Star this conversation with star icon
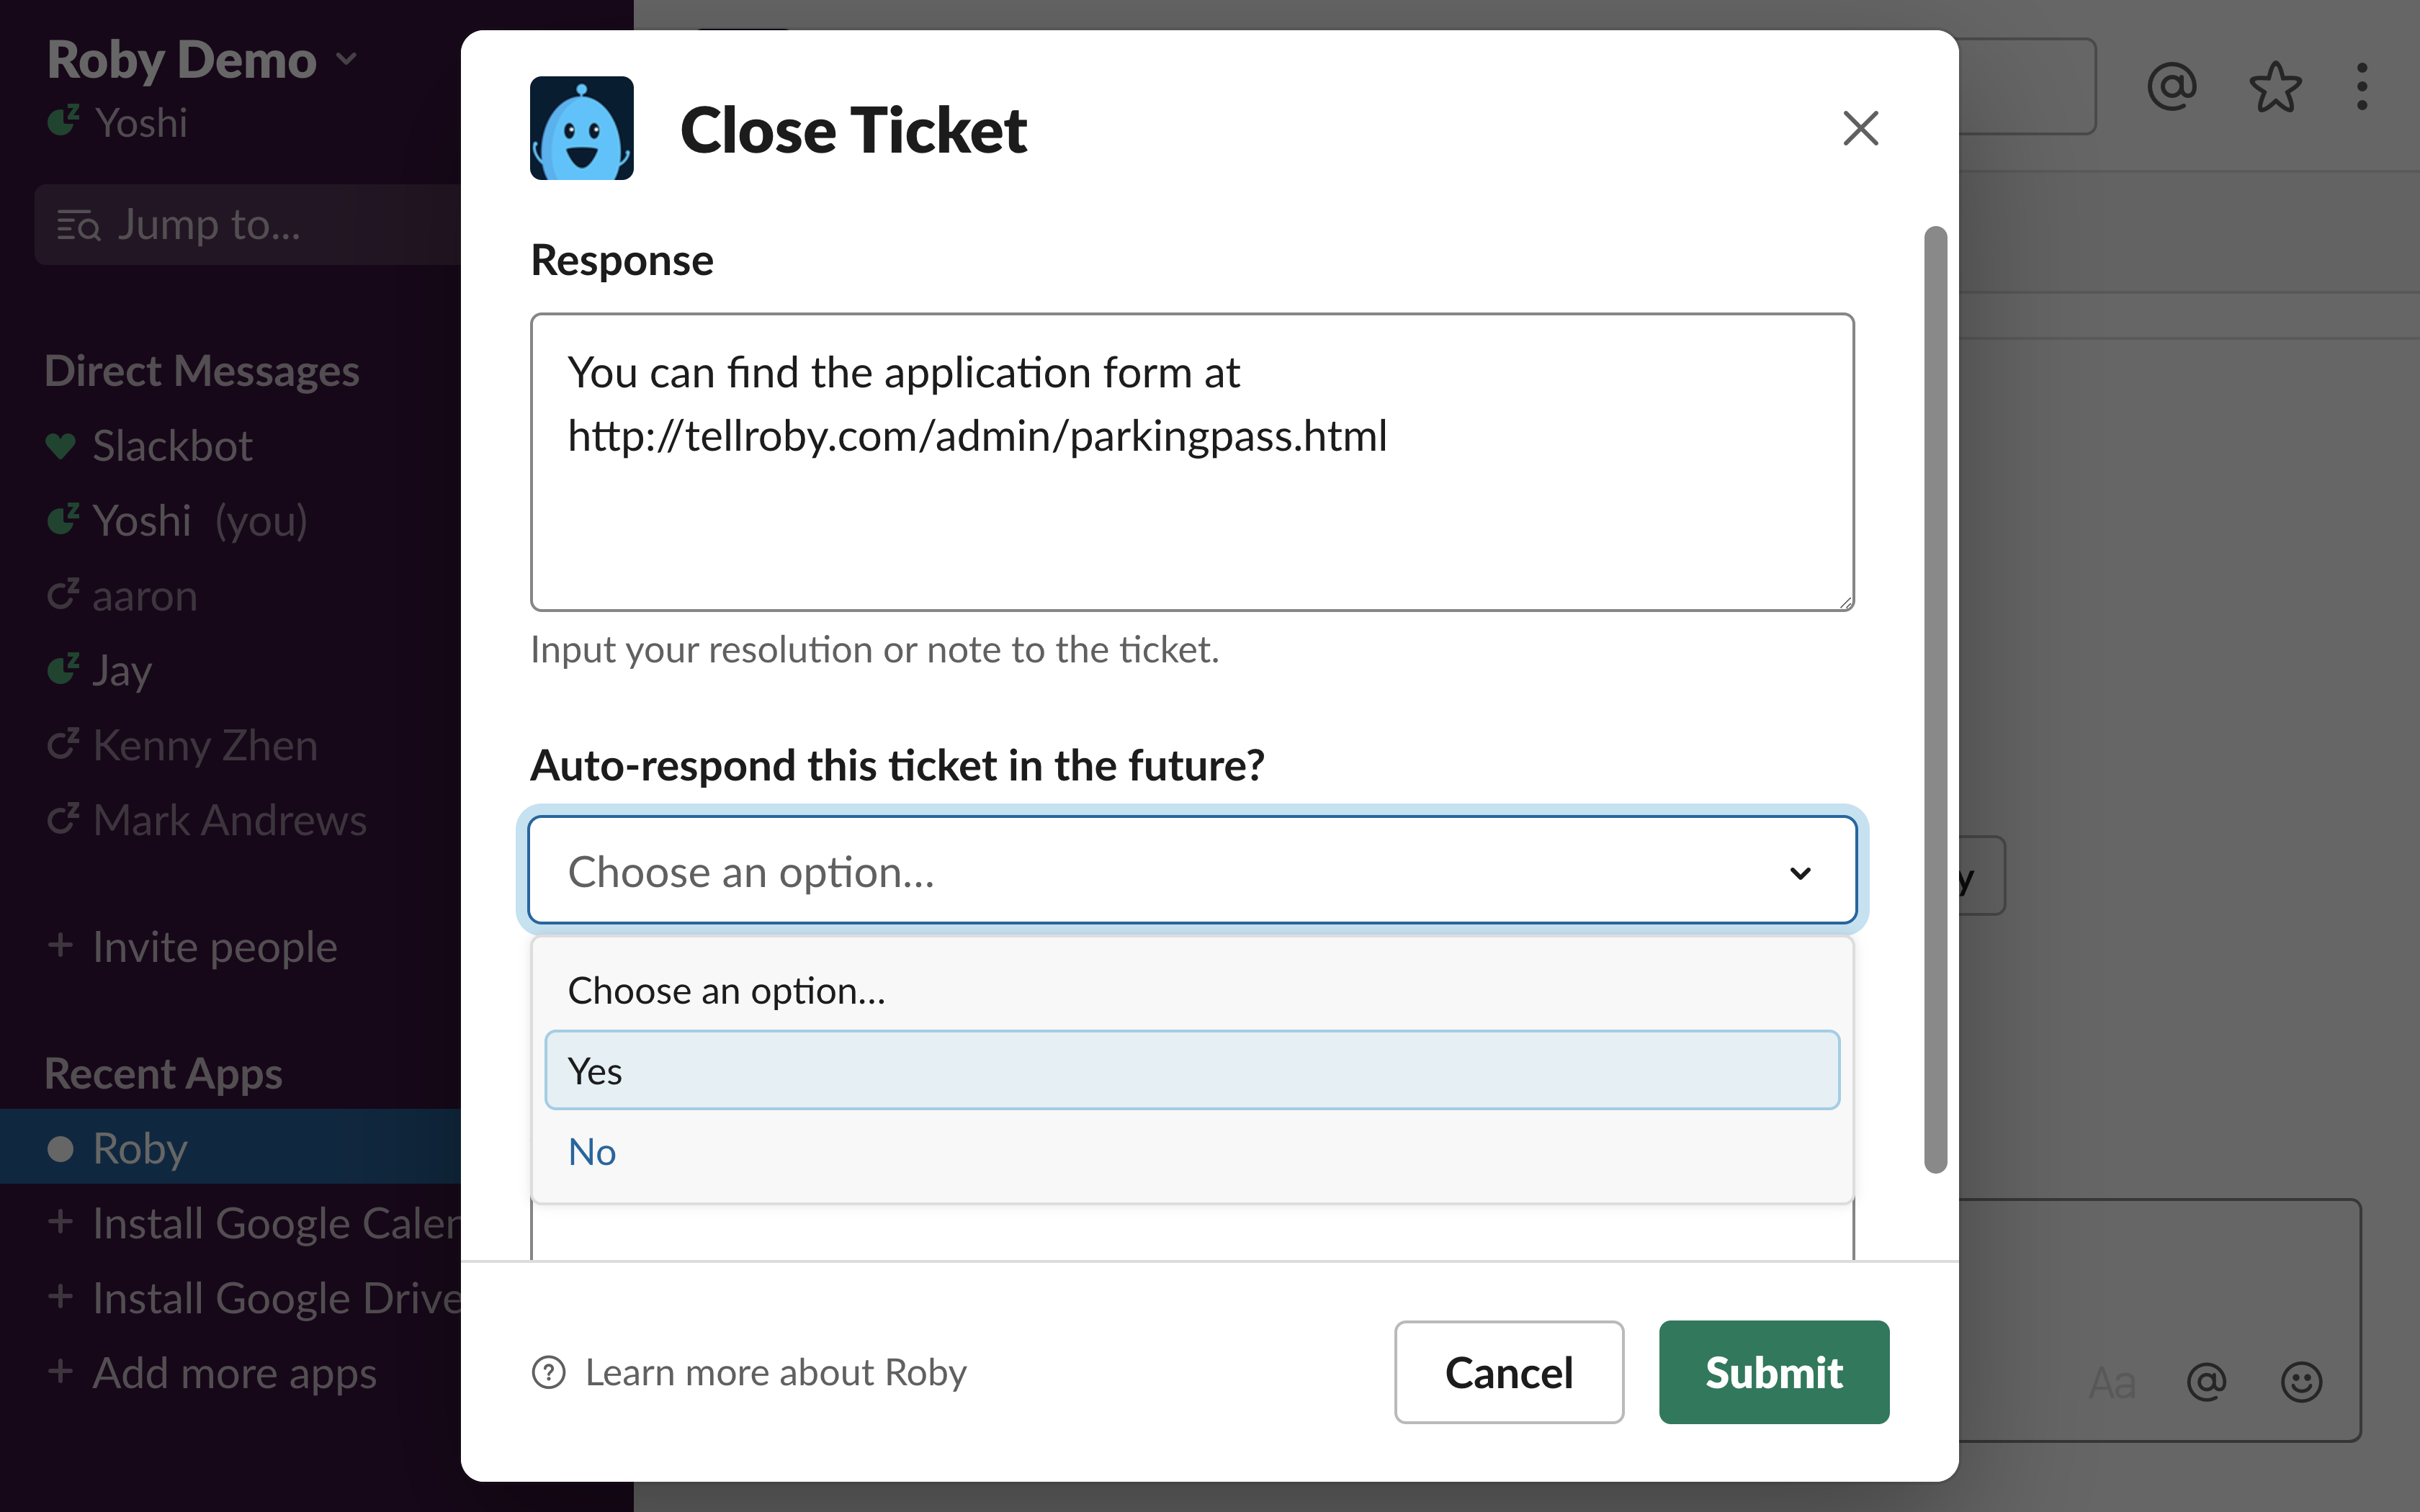 [x=2275, y=87]
